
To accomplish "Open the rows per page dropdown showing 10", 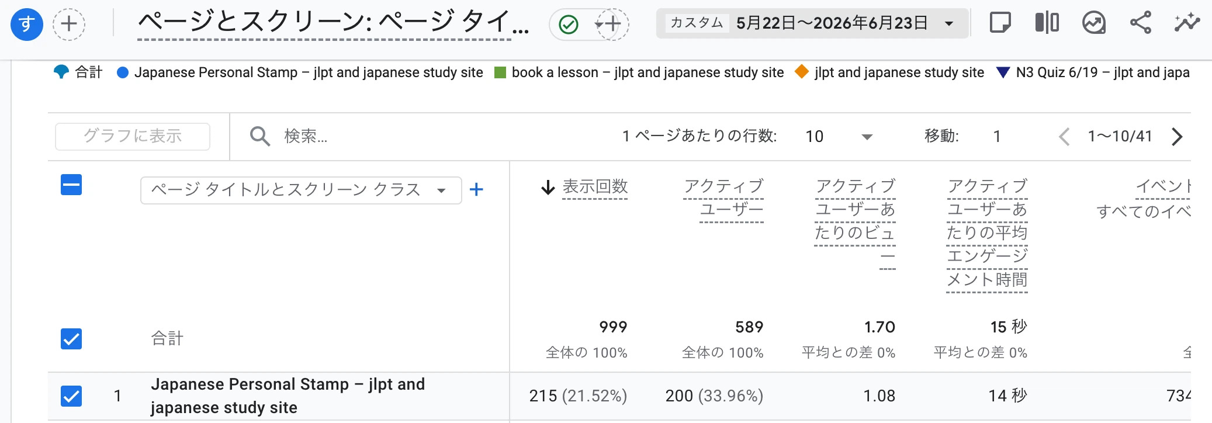I will (x=839, y=137).
